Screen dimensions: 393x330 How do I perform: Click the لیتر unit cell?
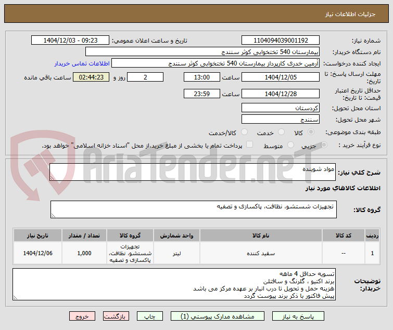176,253
